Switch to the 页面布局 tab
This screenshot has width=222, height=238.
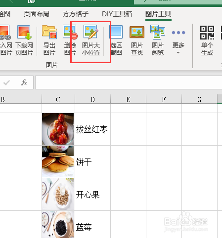(x=37, y=14)
